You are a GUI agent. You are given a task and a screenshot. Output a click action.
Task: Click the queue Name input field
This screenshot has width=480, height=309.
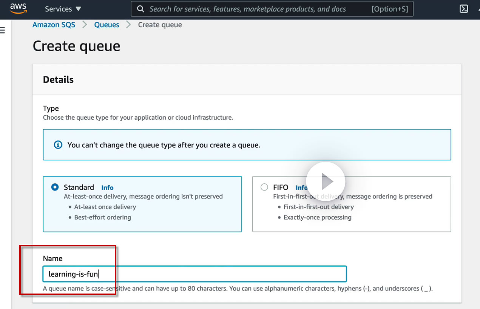(x=194, y=274)
